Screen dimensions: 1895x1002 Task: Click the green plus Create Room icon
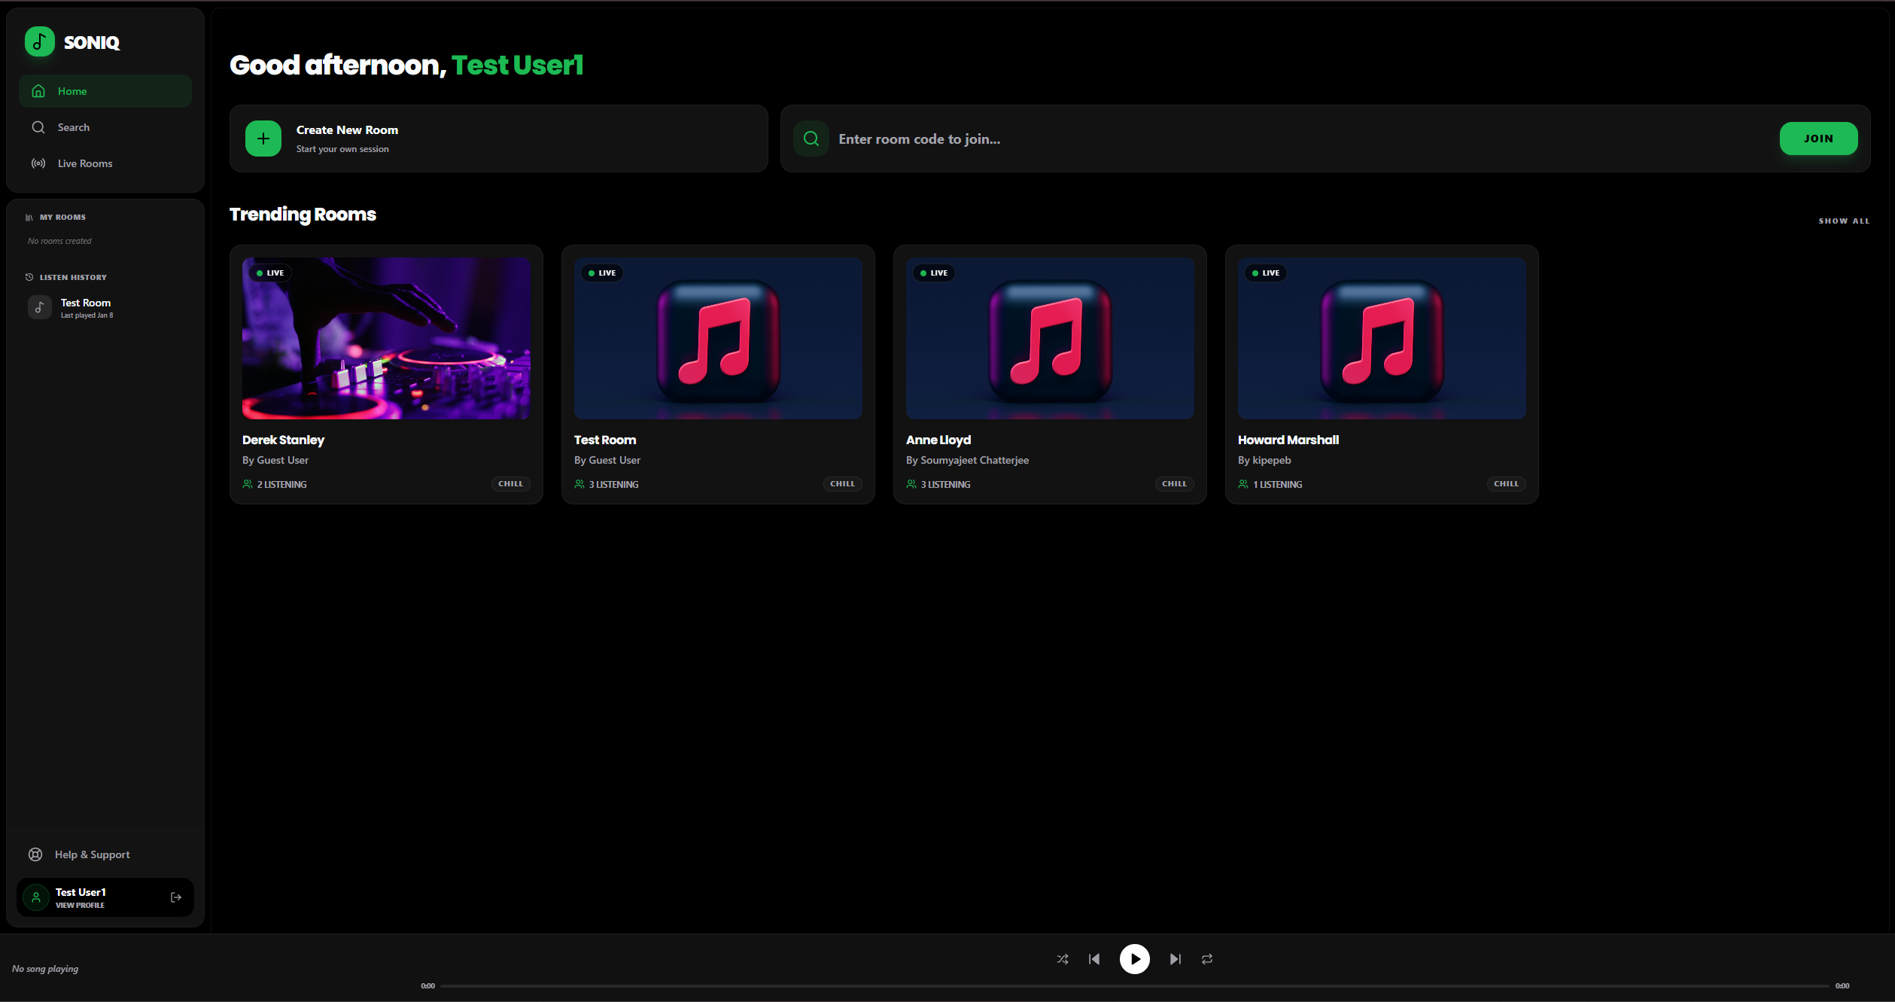click(x=263, y=139)
